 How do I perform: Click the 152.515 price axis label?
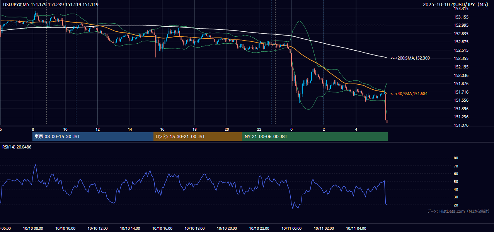(x=461, y=50)
